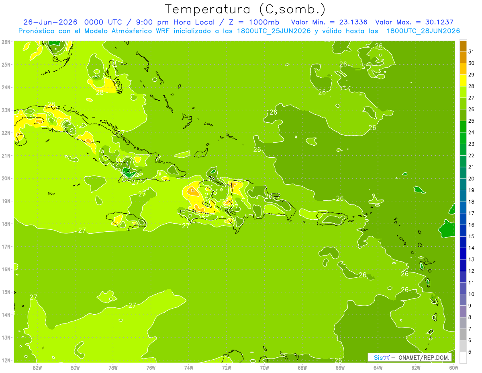
Task: Click the teal swatch between 19 and 20
Action: [463, 184]
